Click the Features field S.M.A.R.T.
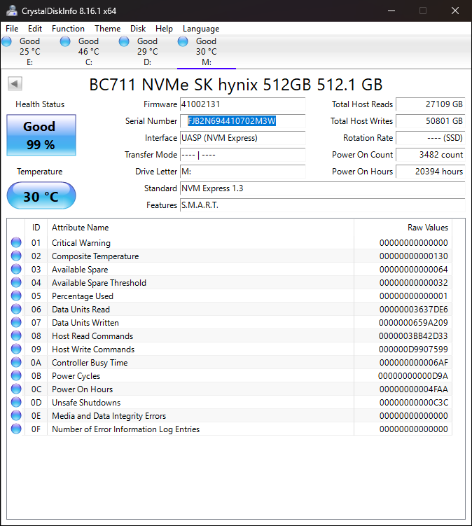Screen dimensions: 472x526 322,205
